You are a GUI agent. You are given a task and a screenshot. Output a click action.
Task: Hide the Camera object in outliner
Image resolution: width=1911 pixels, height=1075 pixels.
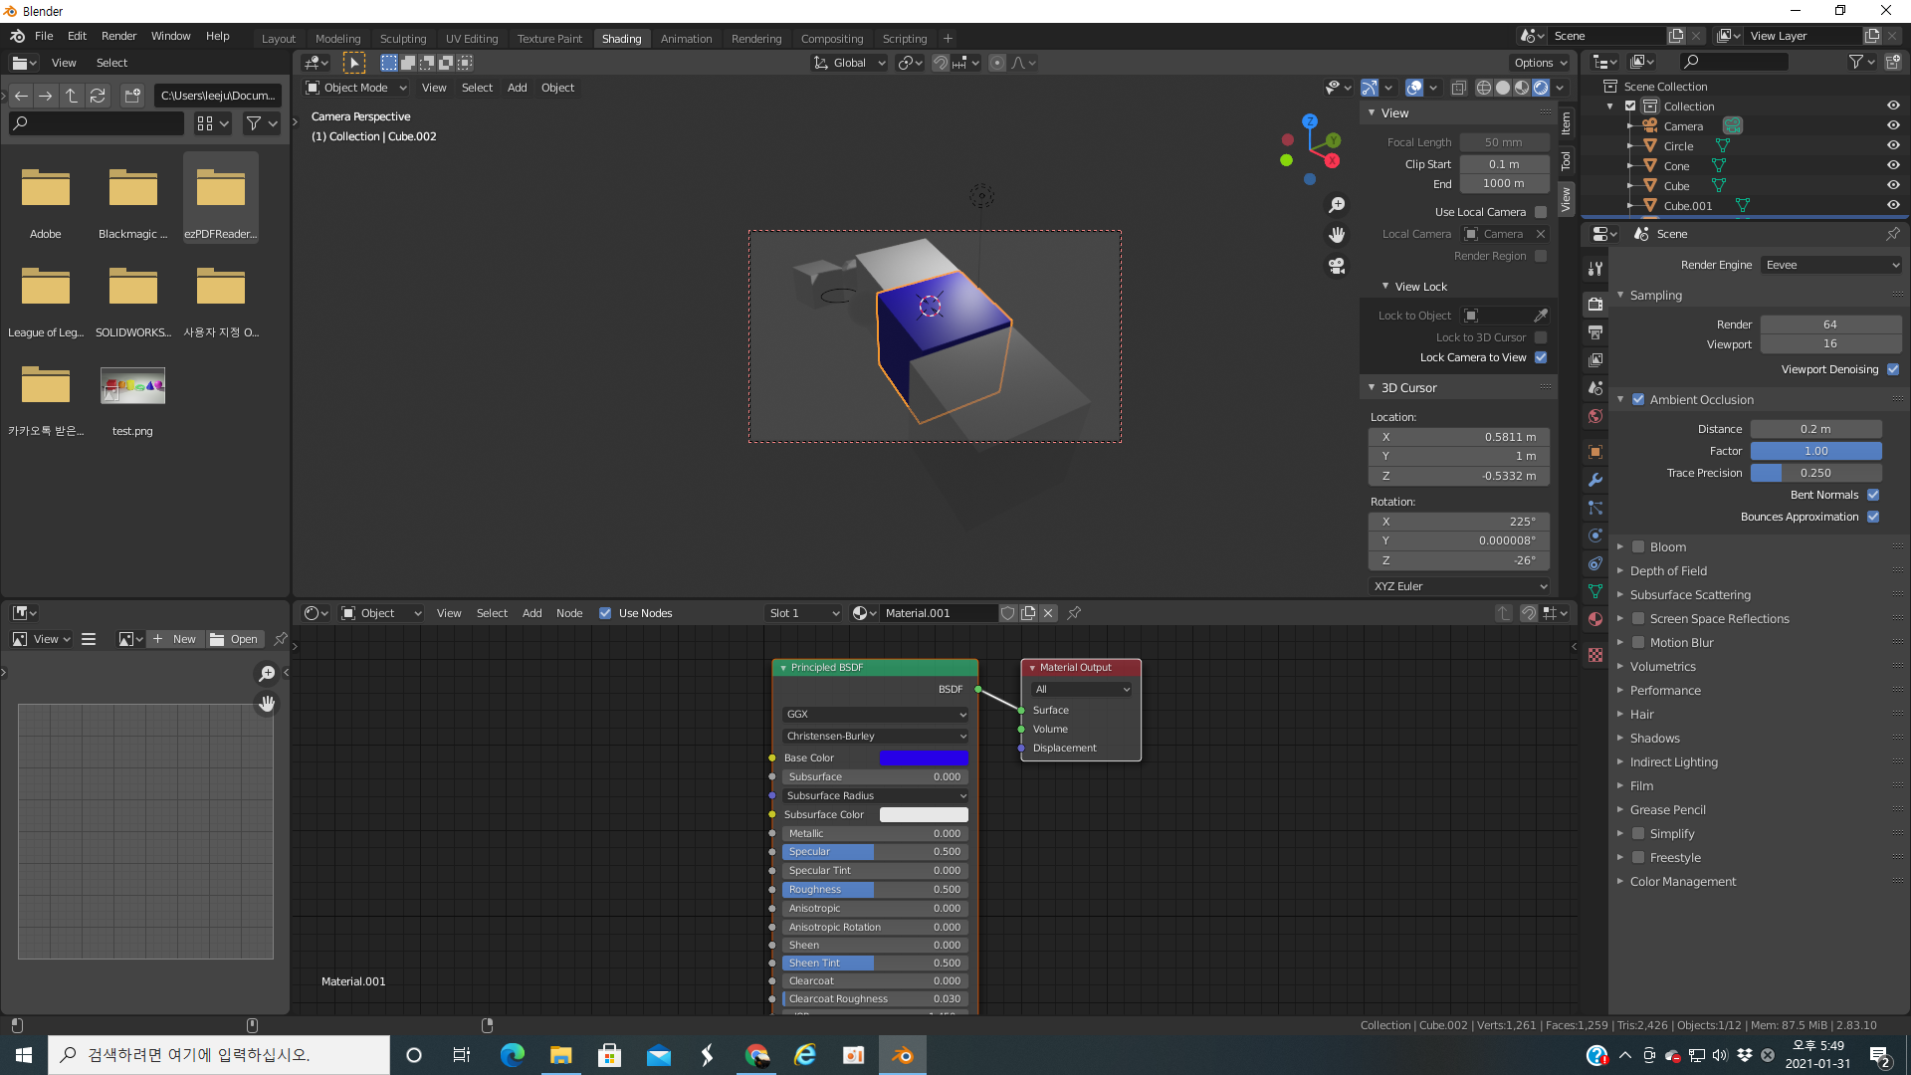click(x=1892, y=126)
